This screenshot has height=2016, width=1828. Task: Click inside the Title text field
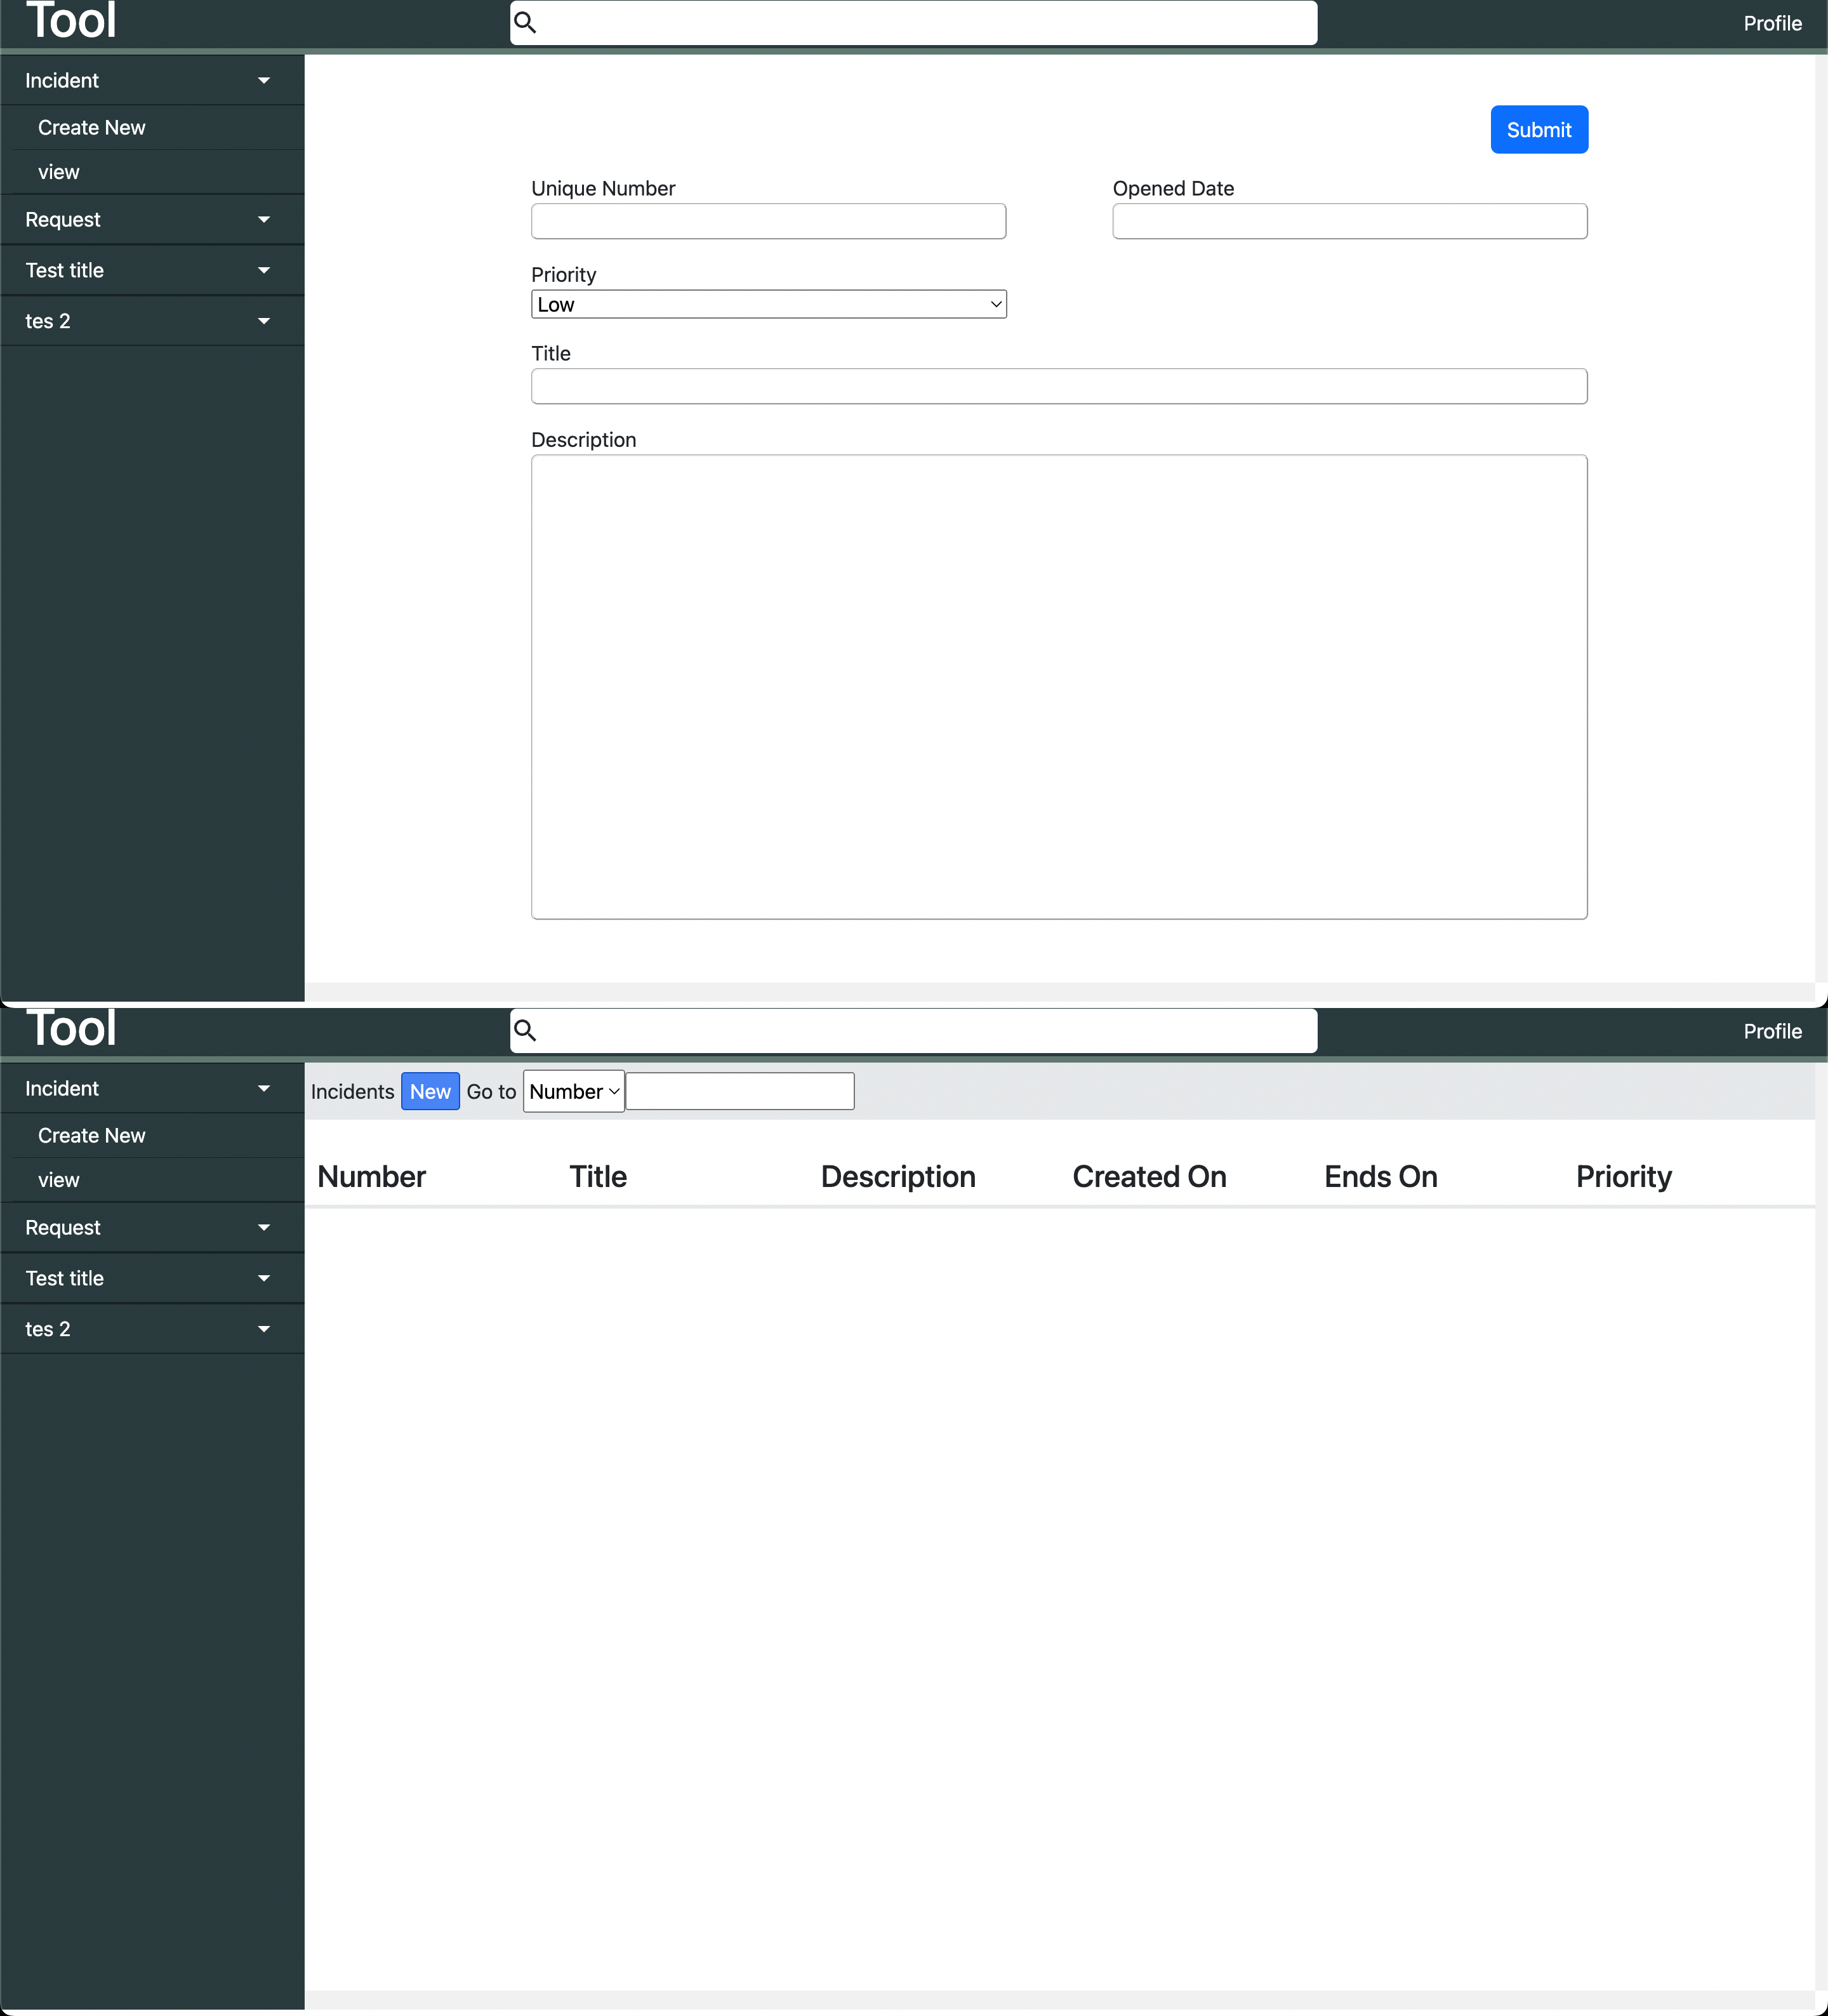[1058, 387]
